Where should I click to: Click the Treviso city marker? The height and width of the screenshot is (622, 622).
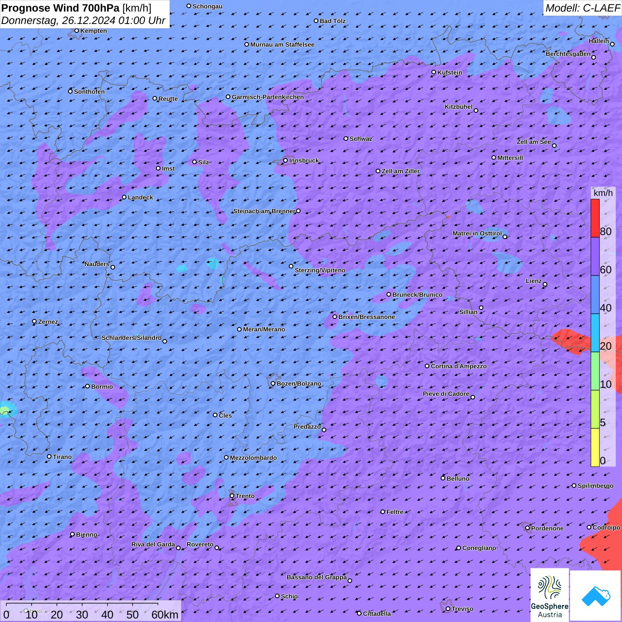click(448, 609)
